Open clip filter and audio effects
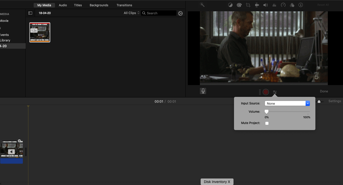 point(292,5)
